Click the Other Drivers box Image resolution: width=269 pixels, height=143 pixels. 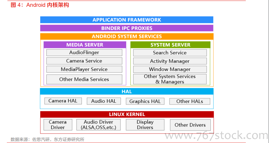coord(190,125)
